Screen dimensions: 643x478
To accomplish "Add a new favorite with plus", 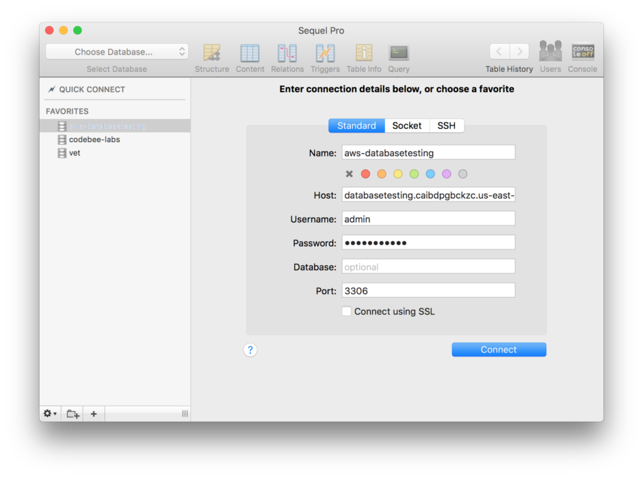I will click(x=94, y=414).
